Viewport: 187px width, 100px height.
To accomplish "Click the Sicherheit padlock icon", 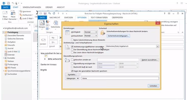I will [x=102, y=33].
